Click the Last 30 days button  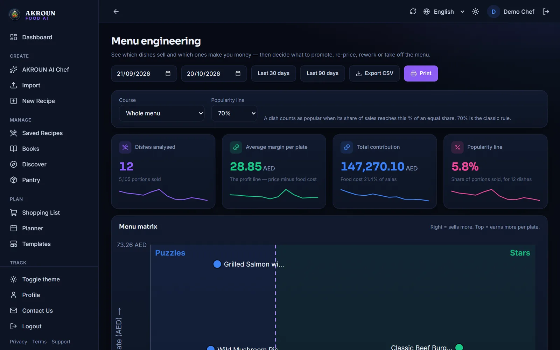click(274, 73)
